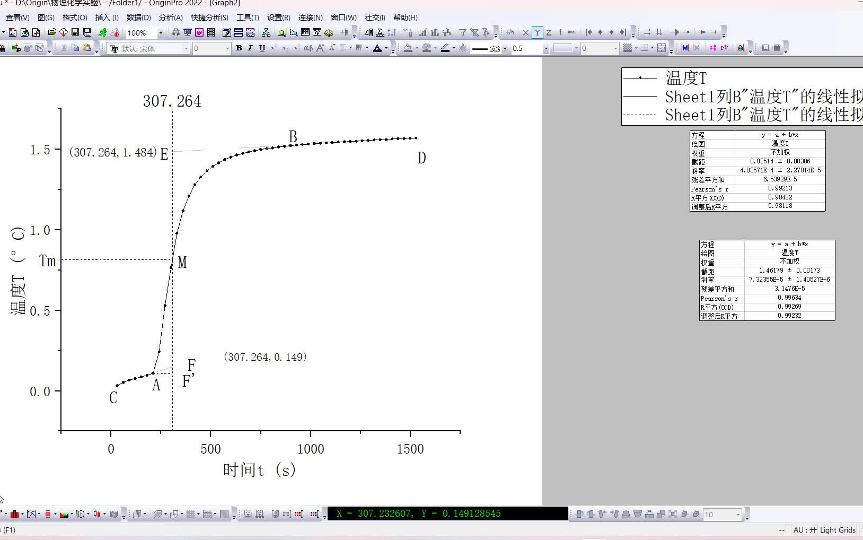Click the Print icon
Screen dimensions: 863x540
click(x=176, y=32)
